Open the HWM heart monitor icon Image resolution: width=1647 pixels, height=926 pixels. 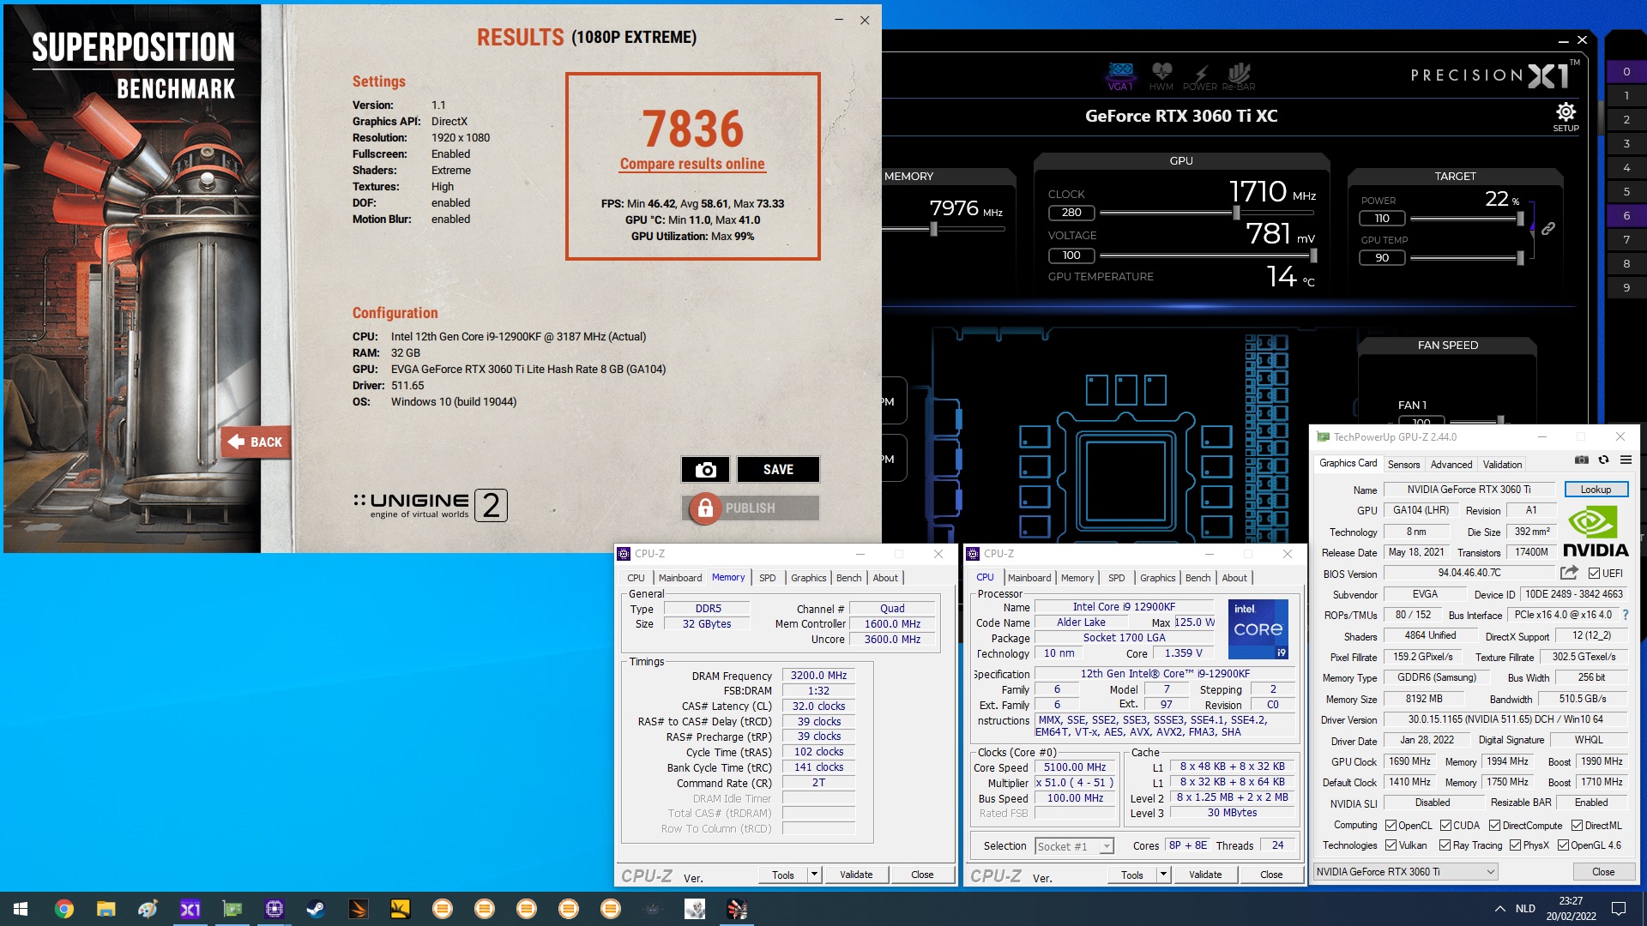coord(1161,76)
